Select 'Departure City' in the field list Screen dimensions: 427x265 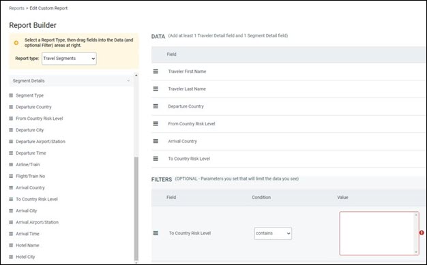[x=30, y=130]
